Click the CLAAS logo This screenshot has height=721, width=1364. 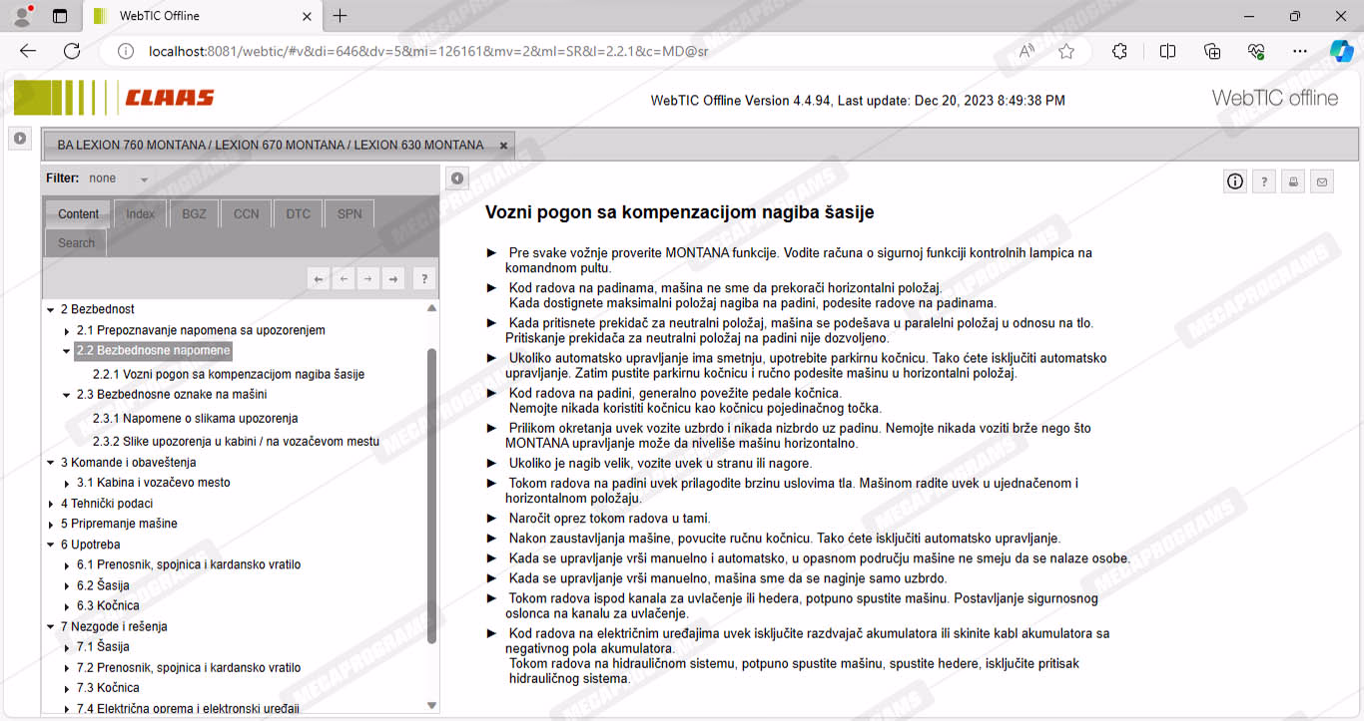coord(170,98)
